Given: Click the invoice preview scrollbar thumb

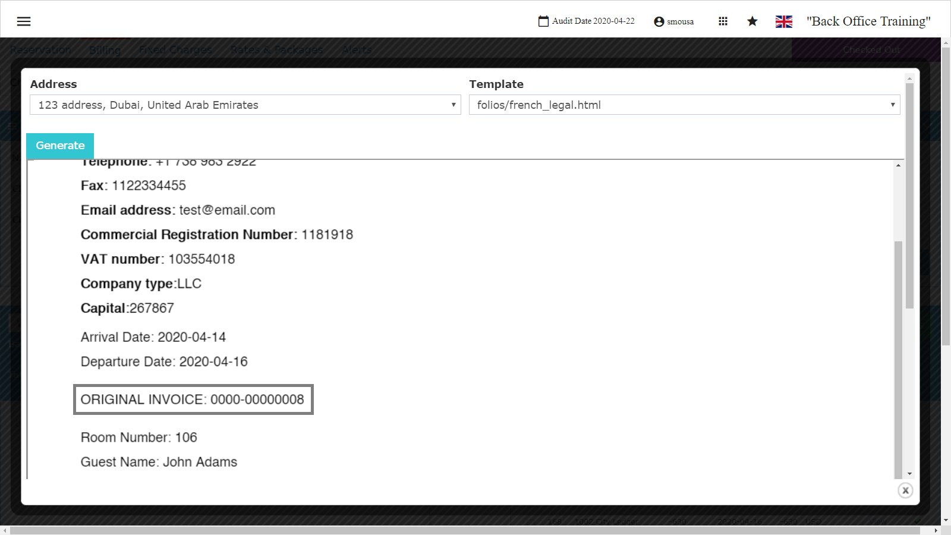Looking at the screenshot, I should 898,360.
